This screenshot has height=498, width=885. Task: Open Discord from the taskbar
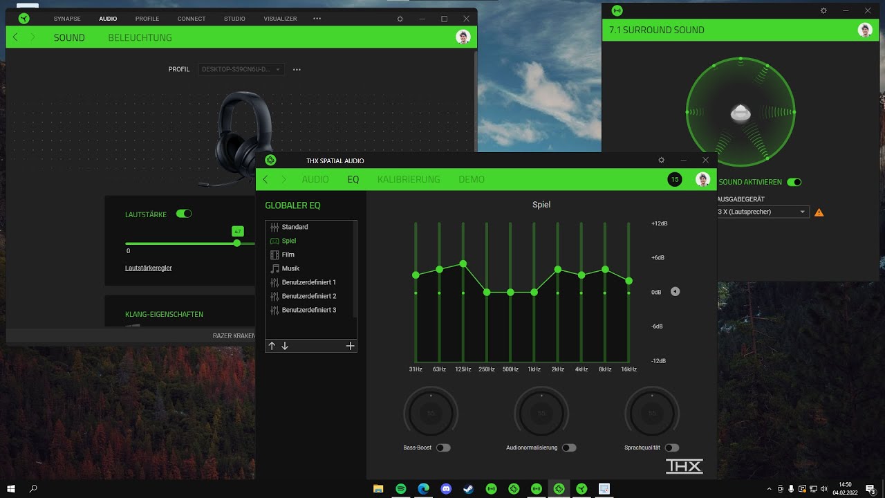coord(446,489)
